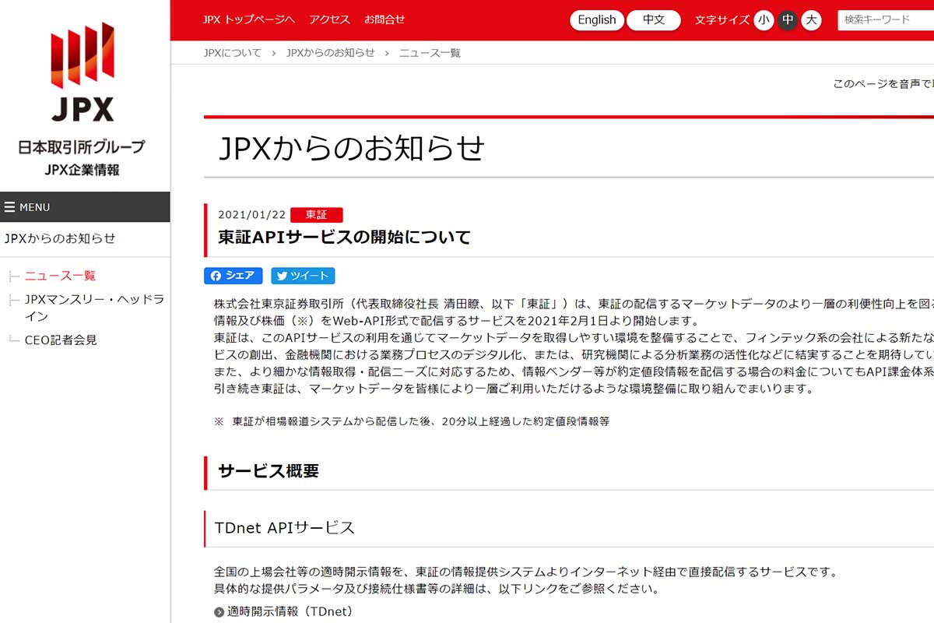934x623 pixels.
Task: Switch language to English
Action: [596, 20]
